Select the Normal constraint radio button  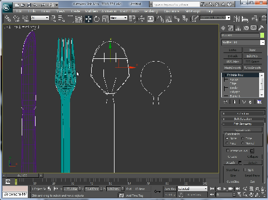point(242,143)
